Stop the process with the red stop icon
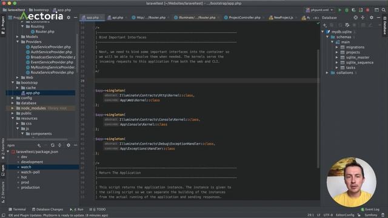The image size is (388, 218). [368, 10]
